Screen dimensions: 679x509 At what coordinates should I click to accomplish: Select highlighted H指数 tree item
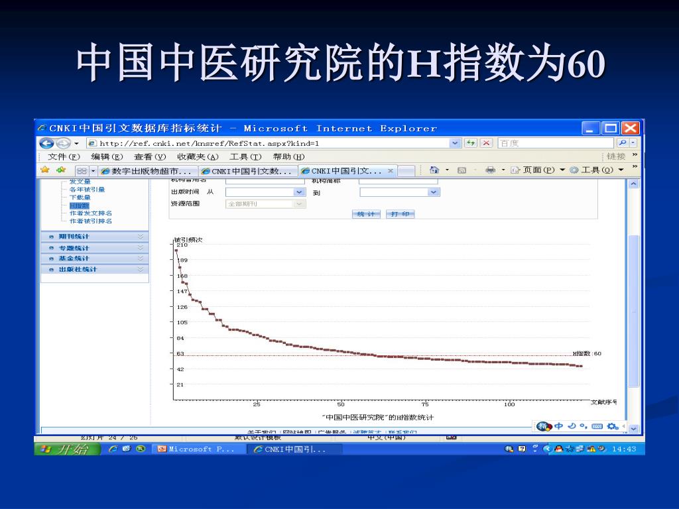coord(80,205)
